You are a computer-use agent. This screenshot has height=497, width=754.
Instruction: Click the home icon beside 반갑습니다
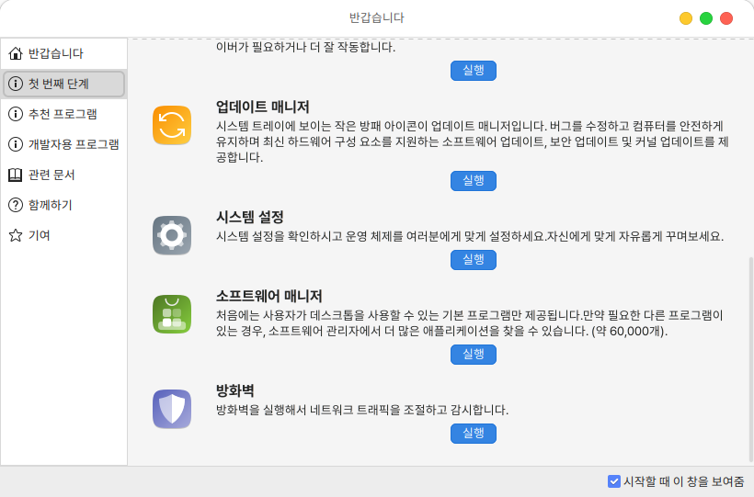(x=15, y=53)
